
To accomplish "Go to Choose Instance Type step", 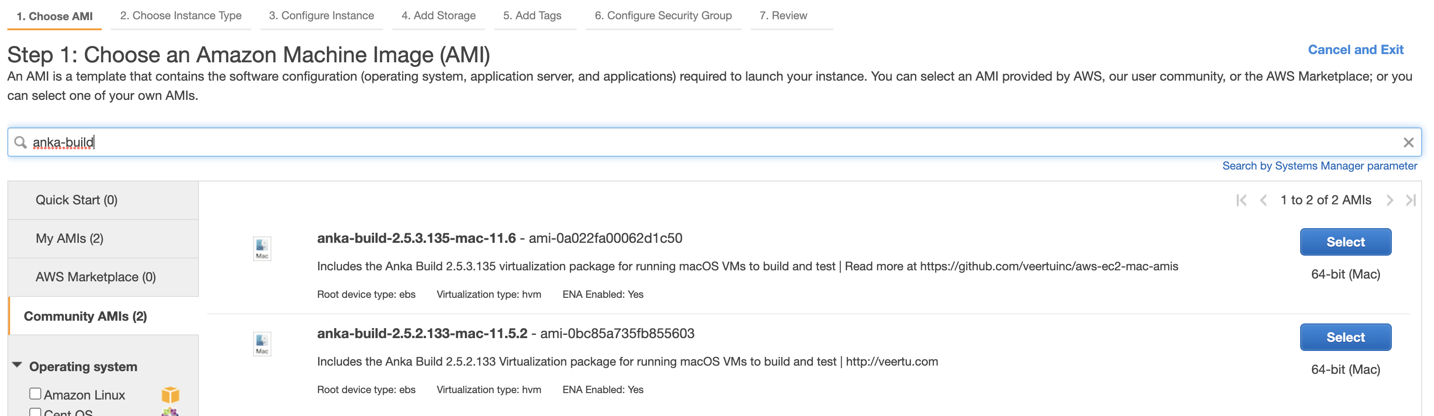I will (180, 16).
